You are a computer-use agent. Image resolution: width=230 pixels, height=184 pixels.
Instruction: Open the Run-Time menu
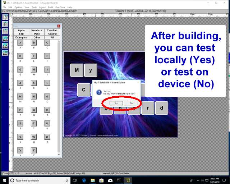coord(60,7)
